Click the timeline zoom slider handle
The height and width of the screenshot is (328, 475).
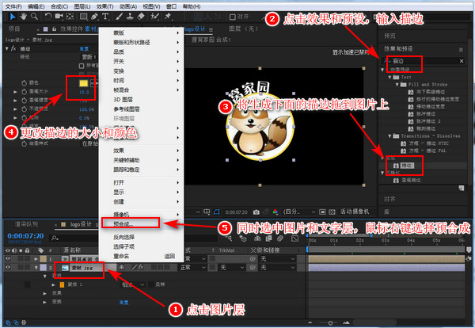pyautogui.click(x=330, y=322)
